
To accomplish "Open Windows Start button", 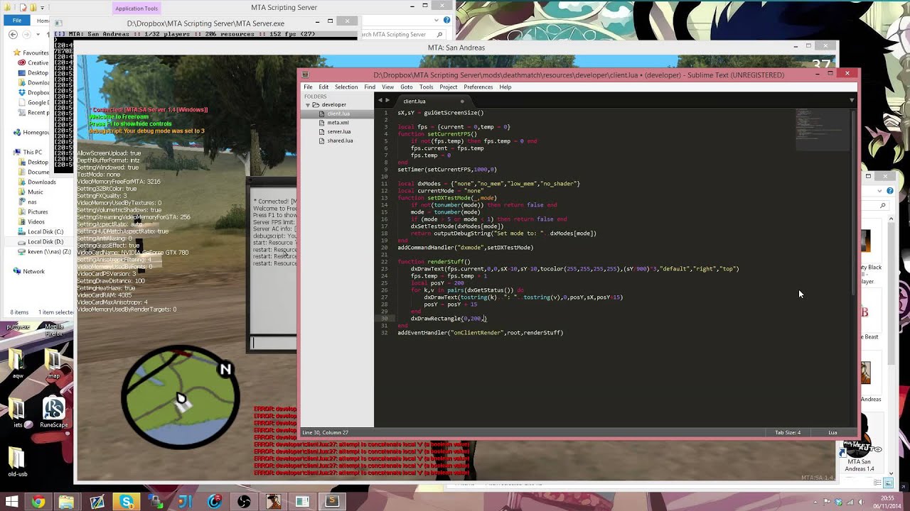I will (11, 502).
